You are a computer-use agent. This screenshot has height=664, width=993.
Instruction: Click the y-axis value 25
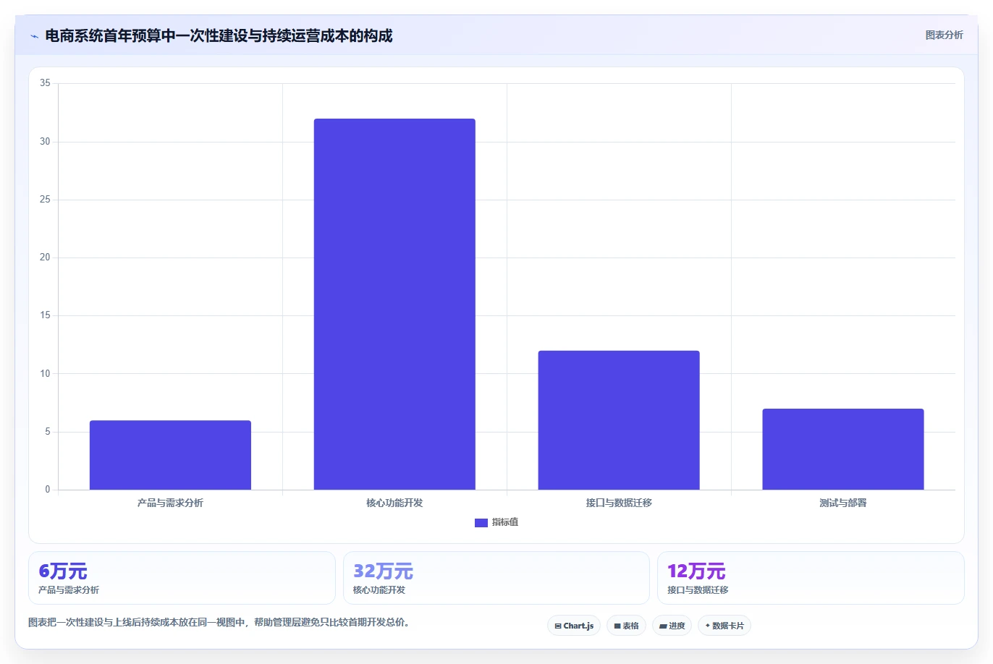tap(45, 200)
